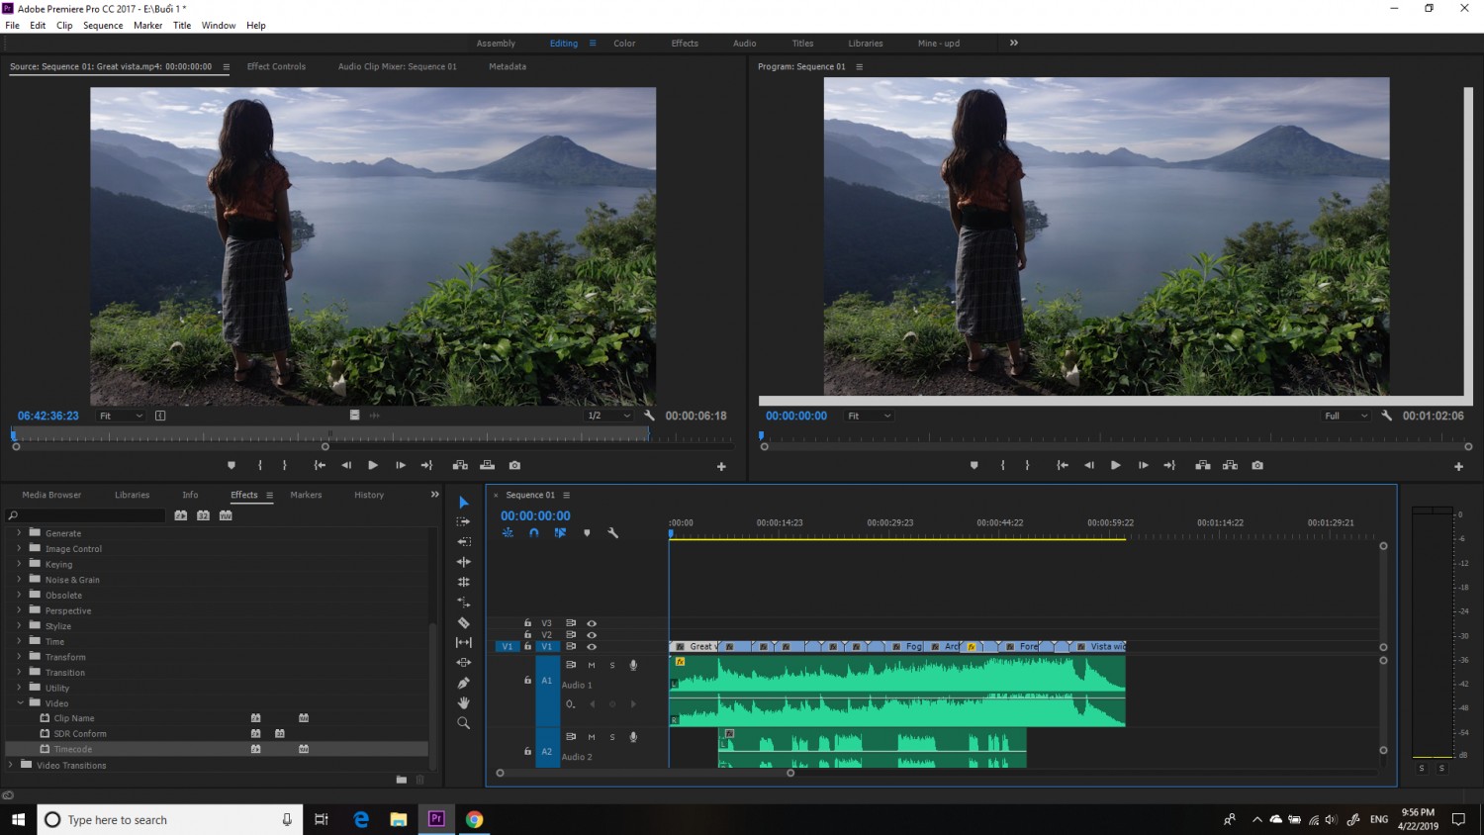Select the Zoom tool
The width and height of the screenshot is (1484, 835).
pos(463,723)
